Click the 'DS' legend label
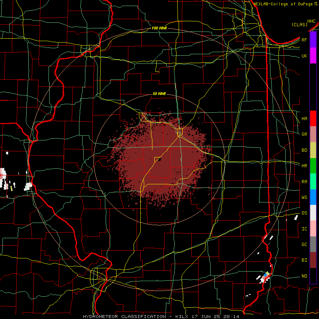Image resolution: width=319 pixels, height=319 pixels. (x=304, y=213)
